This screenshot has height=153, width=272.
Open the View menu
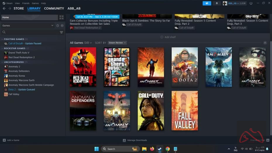(x=17, y=3)
